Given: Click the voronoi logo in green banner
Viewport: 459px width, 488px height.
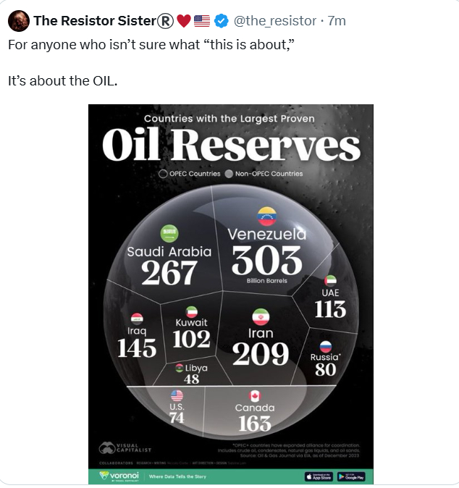Looking at the screenshot, I should [x=118, y=476].
